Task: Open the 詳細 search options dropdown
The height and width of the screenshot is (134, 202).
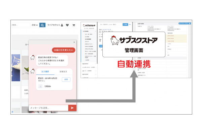Action: click(35, 25)
